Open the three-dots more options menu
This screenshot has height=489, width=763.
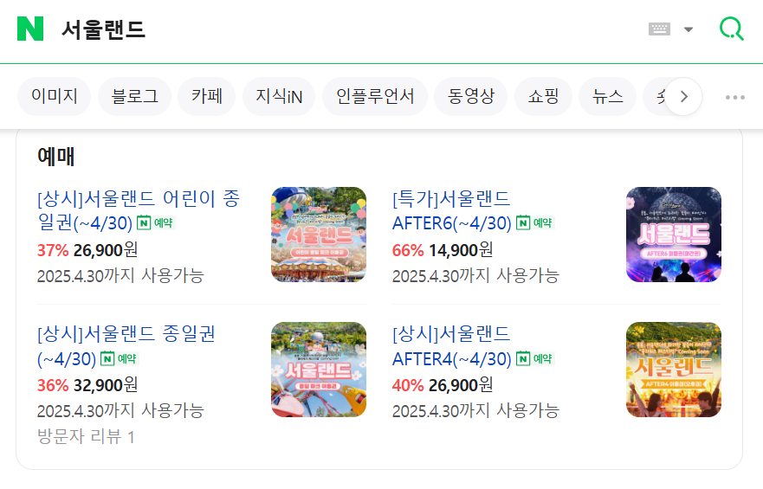[734, 97]
